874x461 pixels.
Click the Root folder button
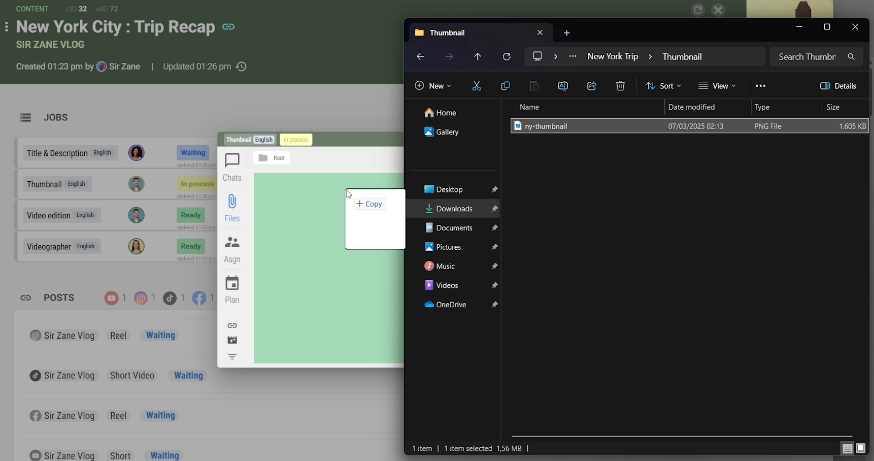(x=272, y=158)
